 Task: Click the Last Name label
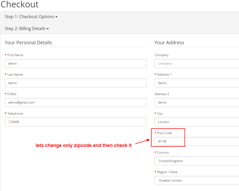coord(15,75)
